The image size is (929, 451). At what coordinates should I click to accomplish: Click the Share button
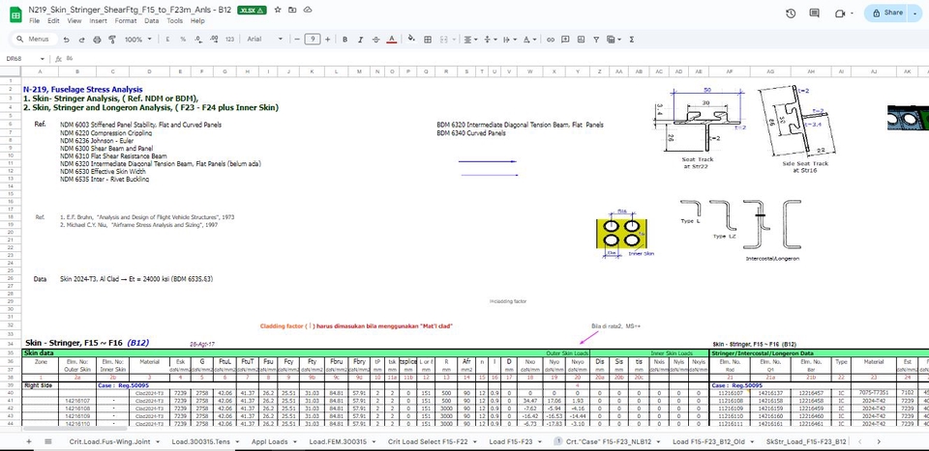[x=887, y=13]
